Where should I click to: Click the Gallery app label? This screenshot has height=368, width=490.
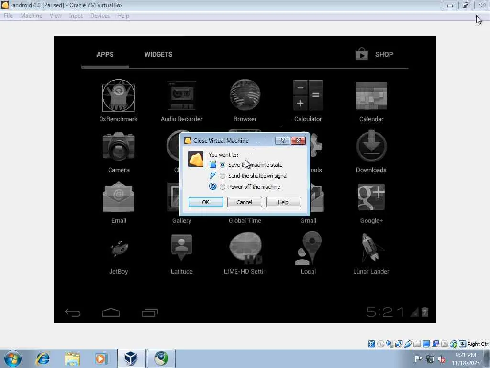coord(181,220)
